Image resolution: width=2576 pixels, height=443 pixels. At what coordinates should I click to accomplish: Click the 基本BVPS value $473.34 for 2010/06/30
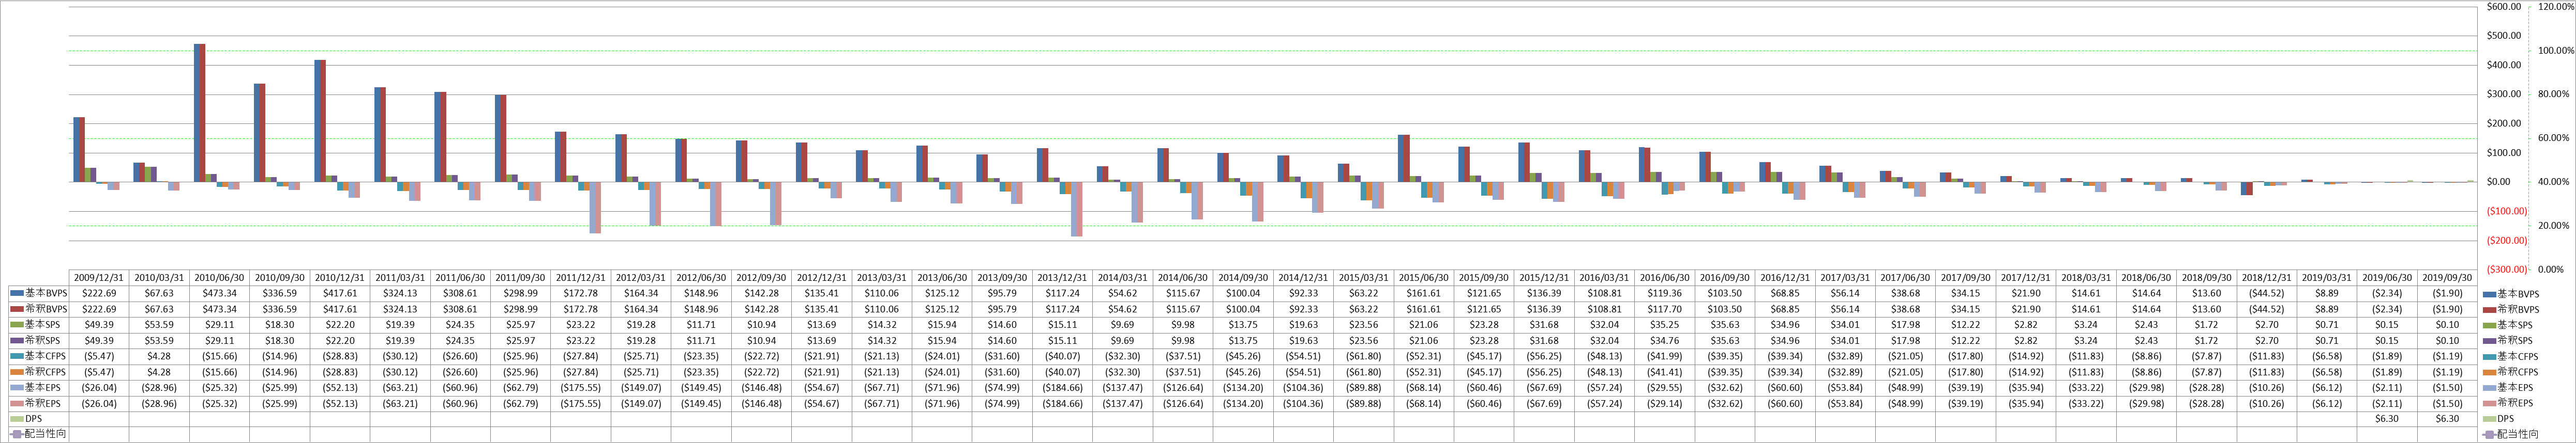tap(220, 293)
